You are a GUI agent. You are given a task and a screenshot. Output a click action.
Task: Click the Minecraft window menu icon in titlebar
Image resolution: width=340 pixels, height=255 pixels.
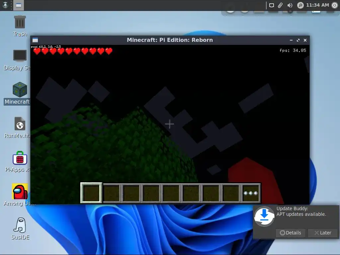35,40
